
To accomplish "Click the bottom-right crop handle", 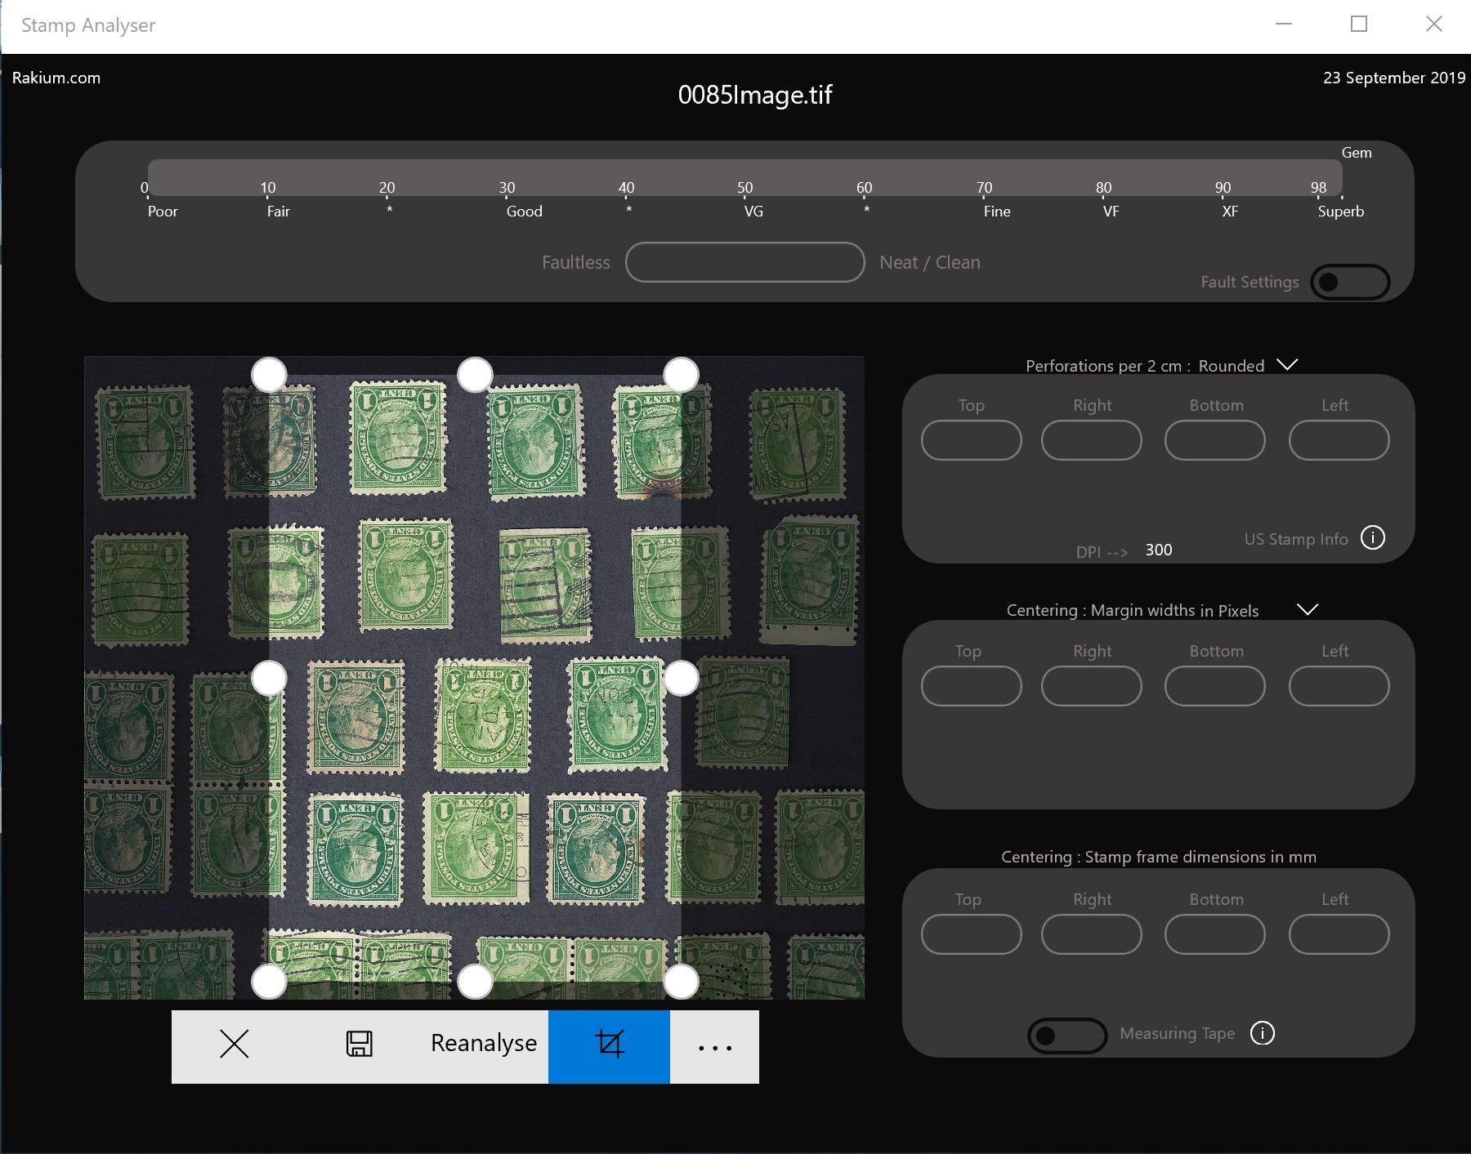I will [681, 981].
